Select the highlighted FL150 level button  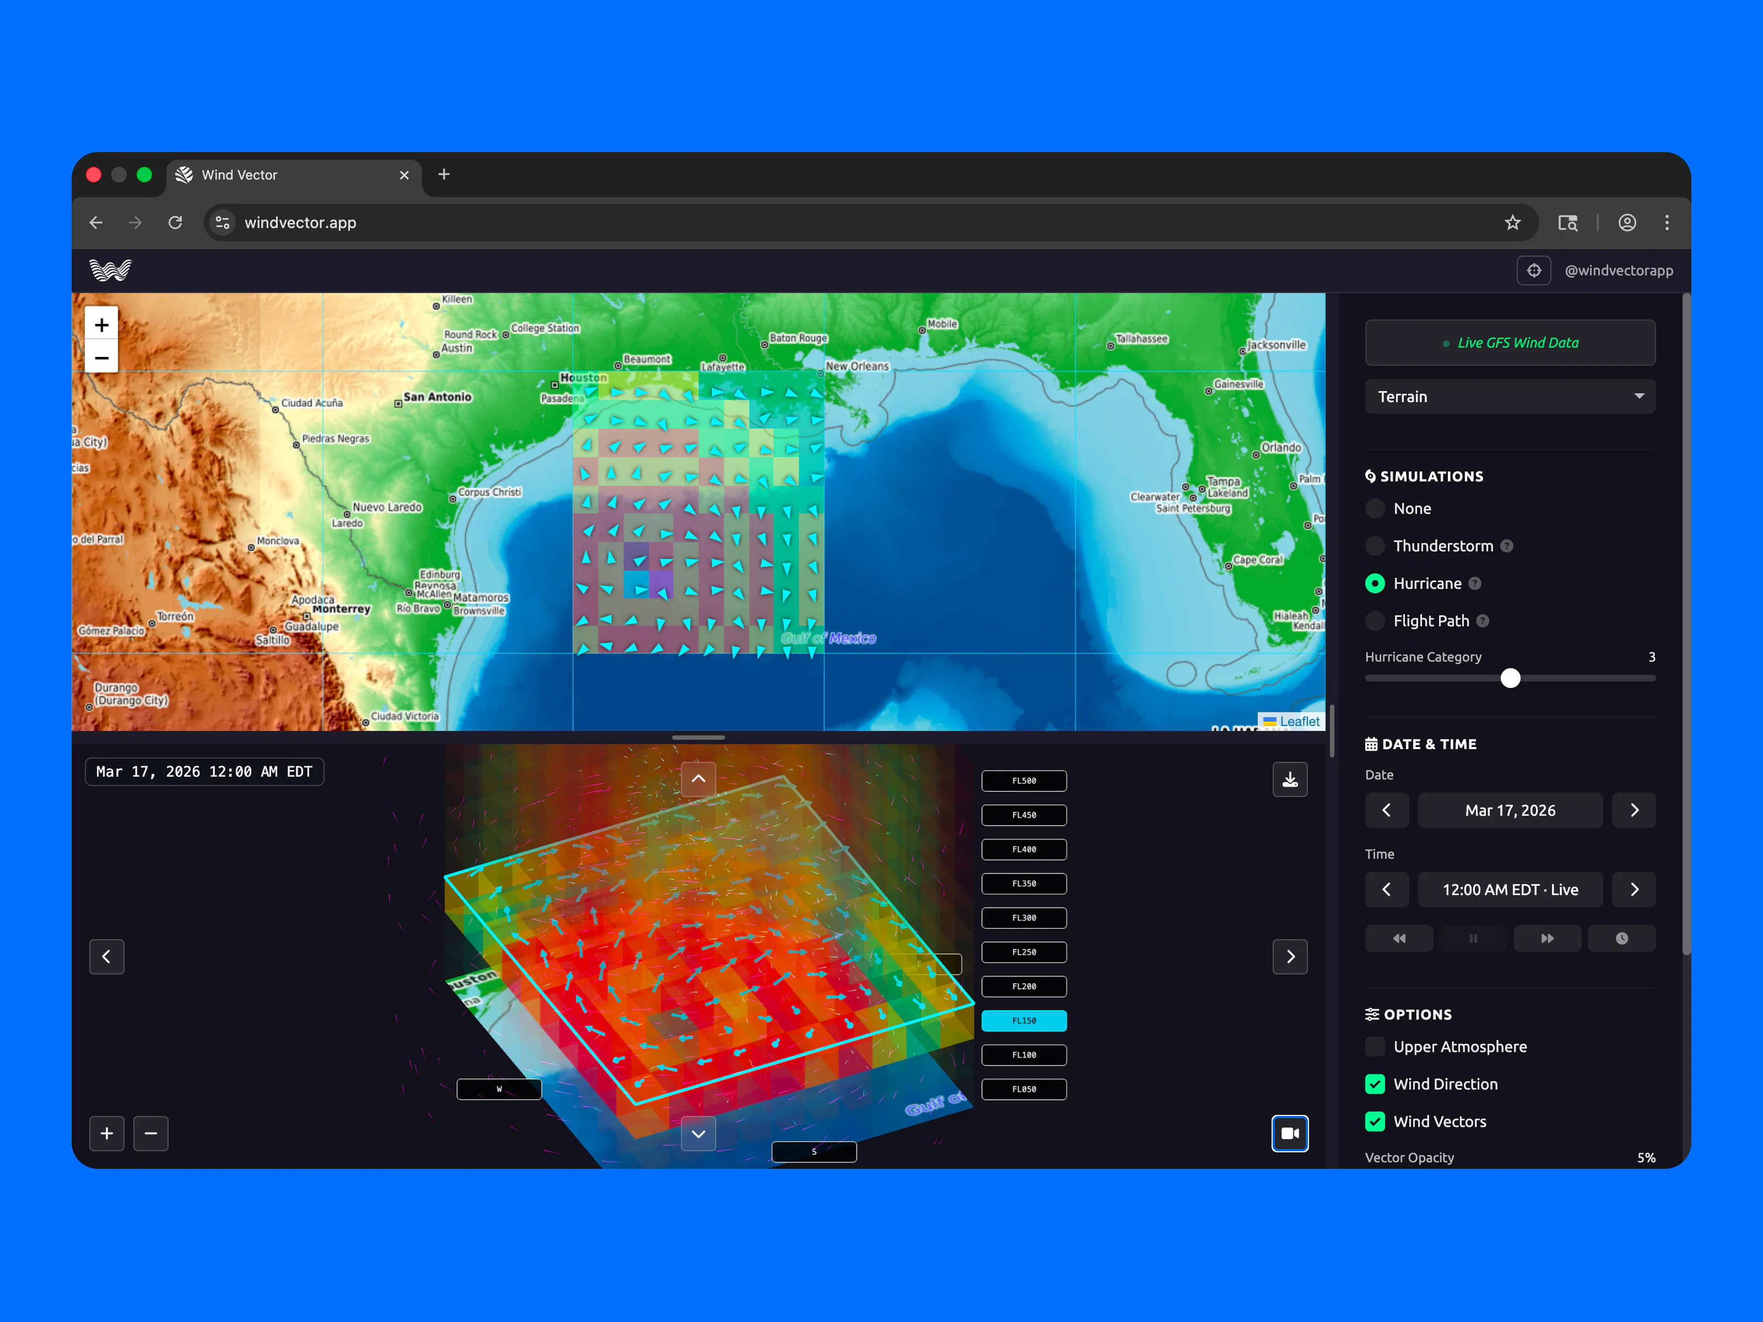(1024, 1021)
